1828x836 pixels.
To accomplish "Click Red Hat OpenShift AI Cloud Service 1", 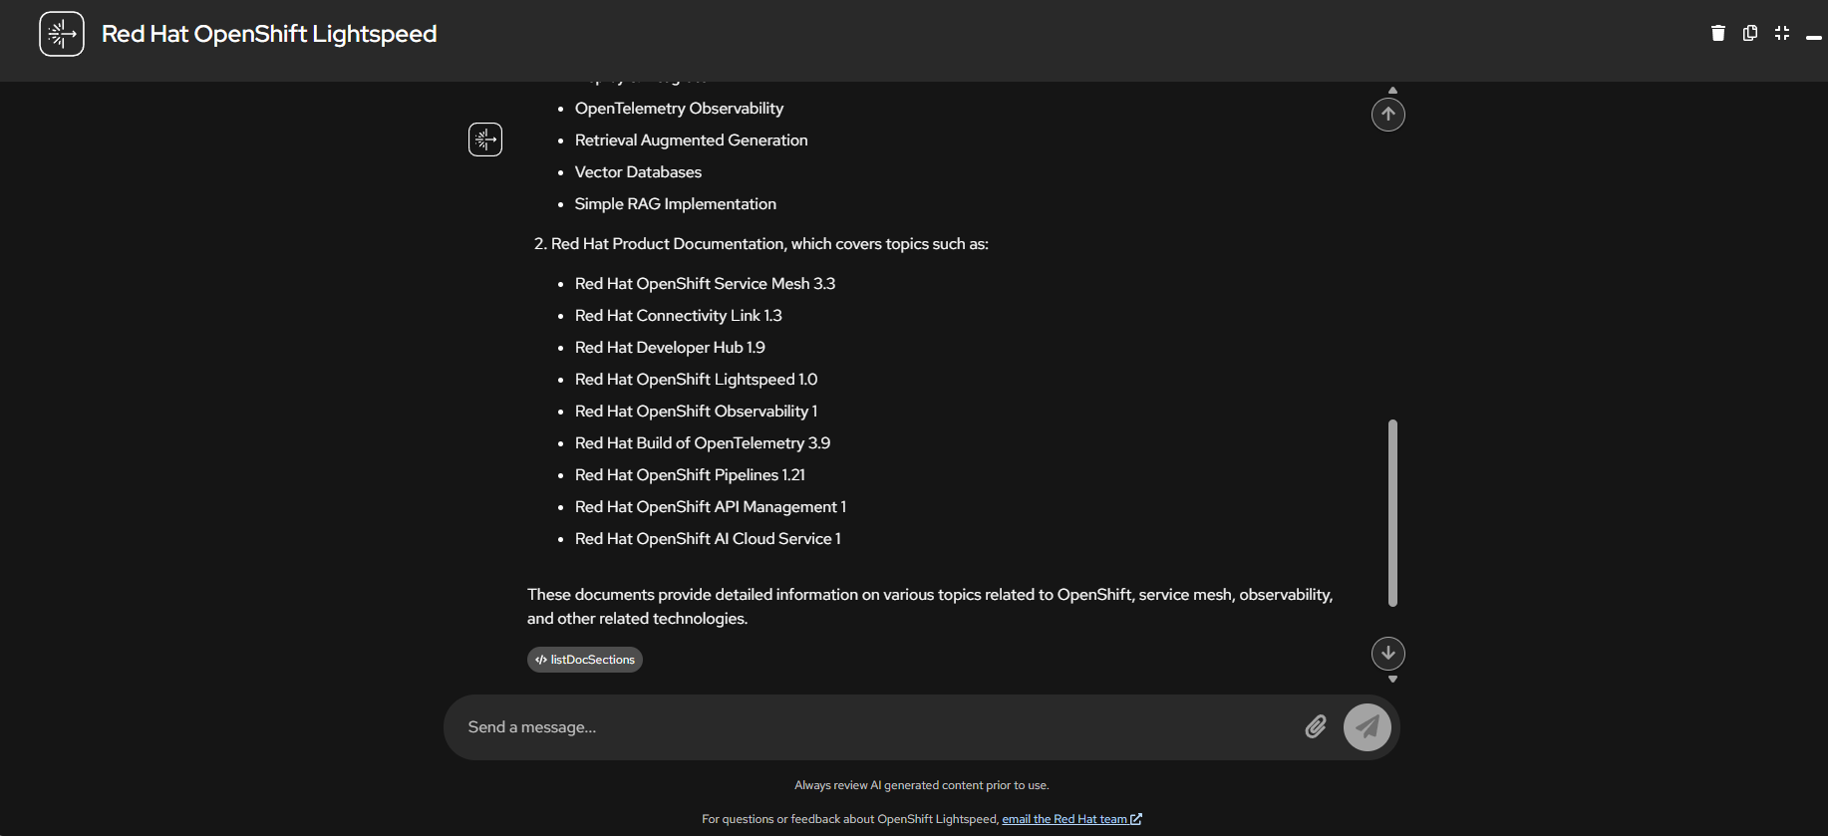I will (x=708, y=539).
